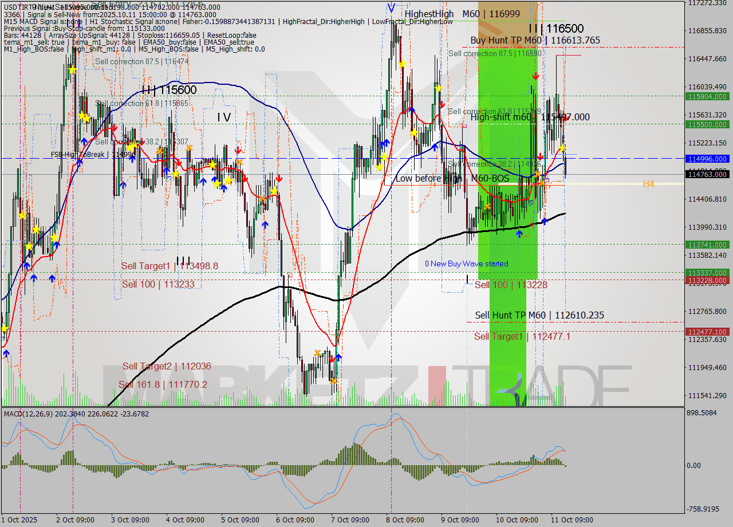This screenshot has width=733, height=527.
Task: Click the blue up arrow near the 6 Oct low
Action: tap(338, 357)
